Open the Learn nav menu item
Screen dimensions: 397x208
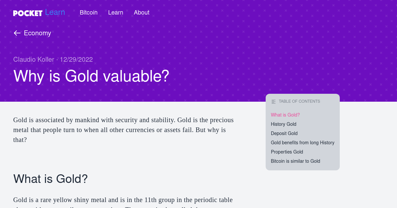(115, 13)
